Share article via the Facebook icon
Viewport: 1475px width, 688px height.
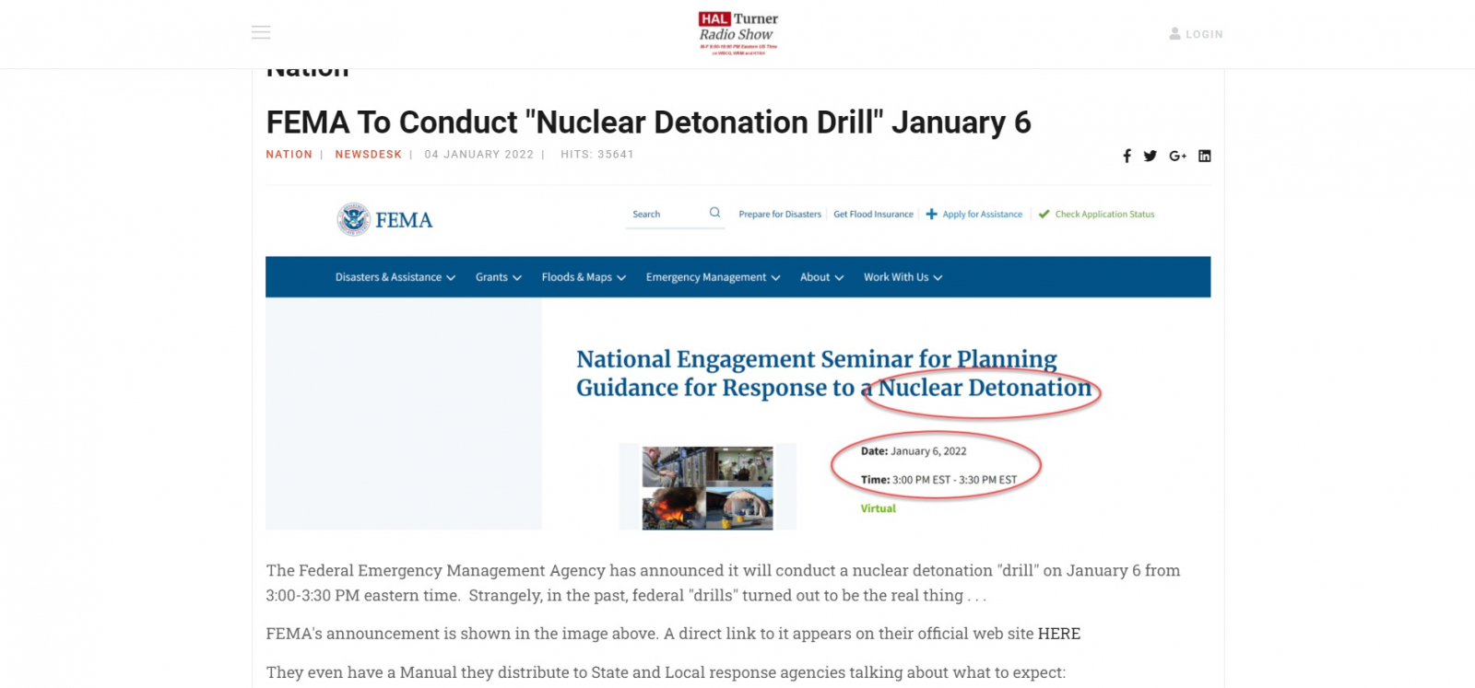[x=1127, y=156]
